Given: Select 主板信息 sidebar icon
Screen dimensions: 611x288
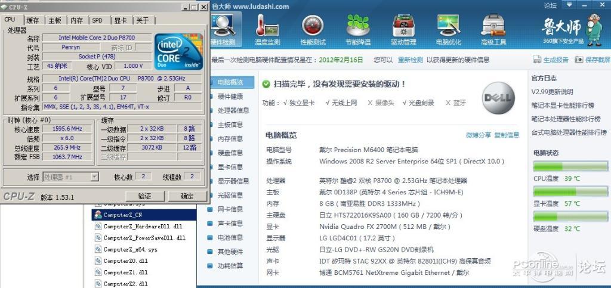Looking at the screenshot, I should 211,125.
